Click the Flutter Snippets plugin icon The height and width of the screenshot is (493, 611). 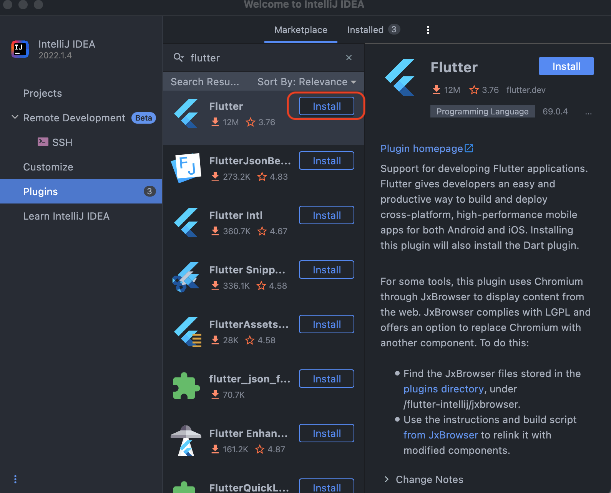click(186, 277)
